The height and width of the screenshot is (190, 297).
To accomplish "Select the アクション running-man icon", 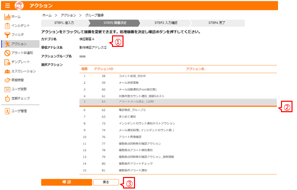I will tap(7, 44).
